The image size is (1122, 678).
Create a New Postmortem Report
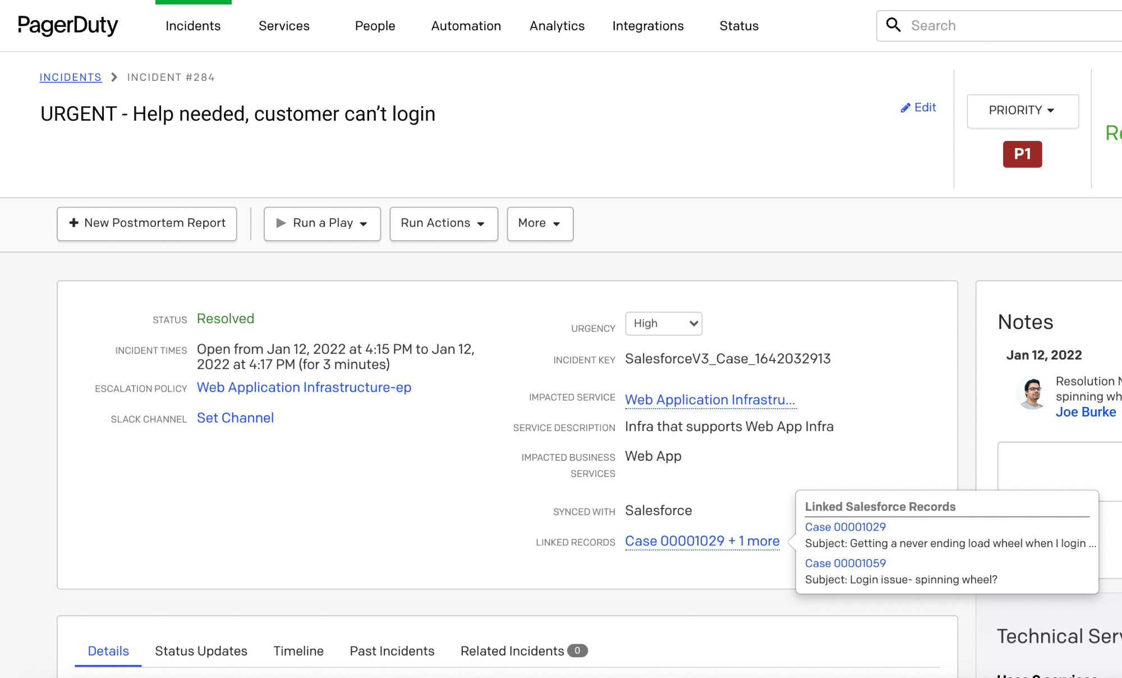(147, 223)
